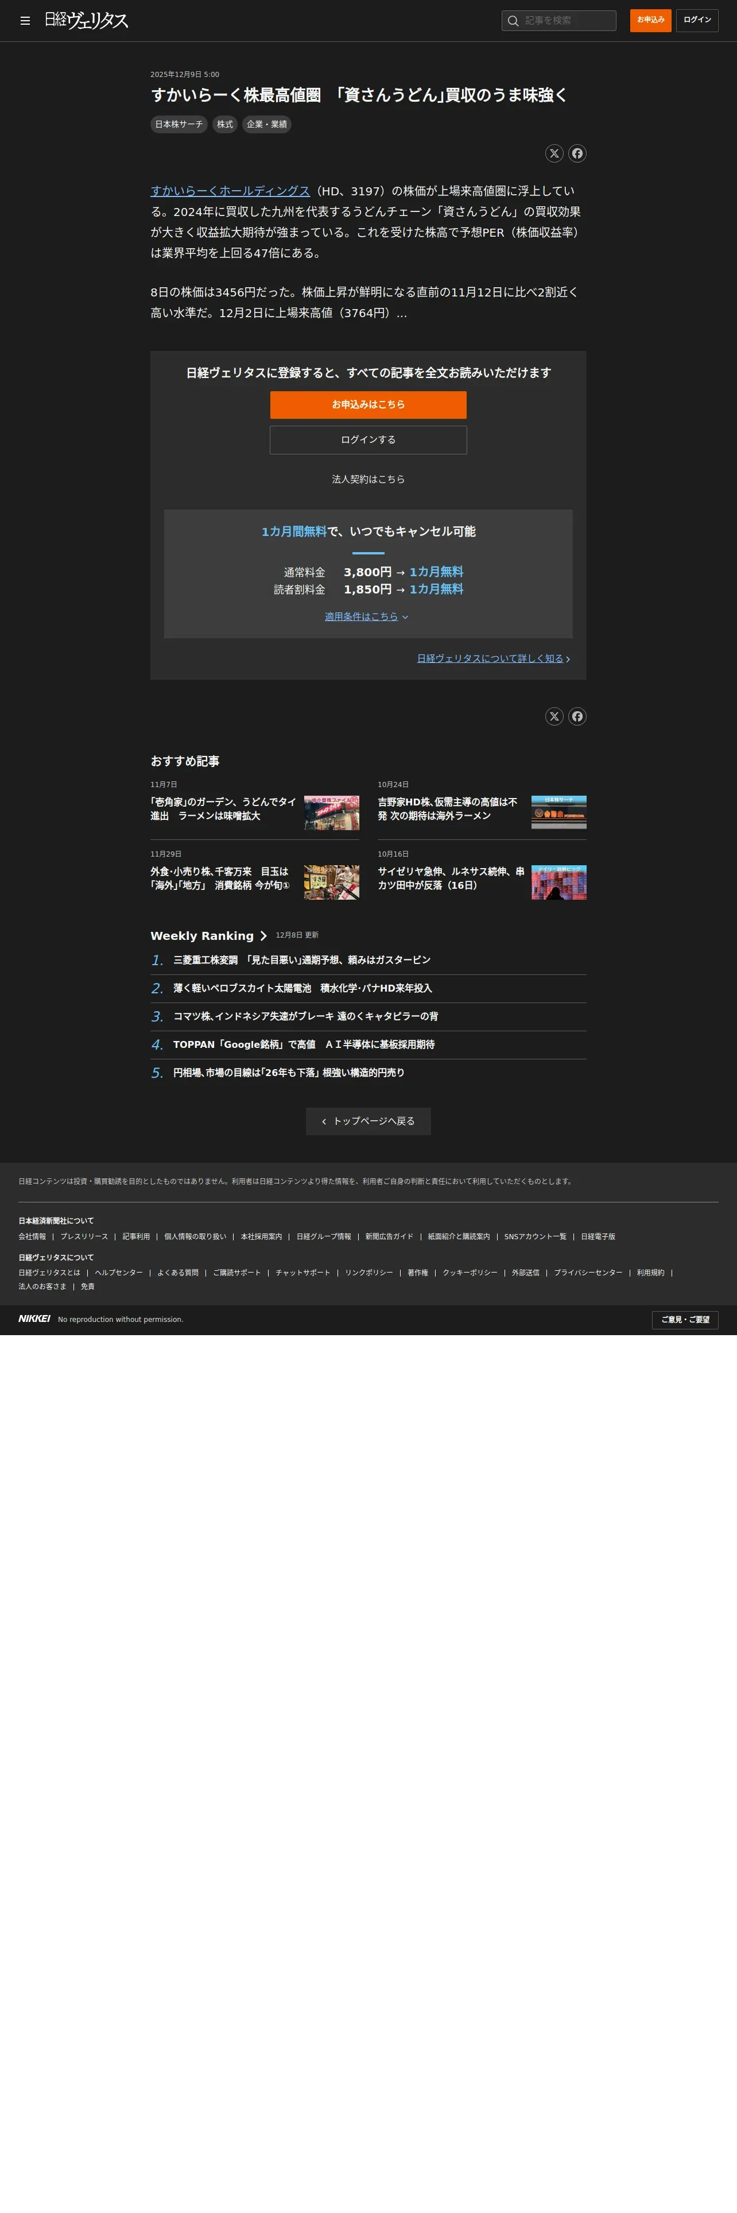This screenshot has height=2213, width=737.
Task: Open ranking 4 TOPPAN article
Action: (304, 1044)
